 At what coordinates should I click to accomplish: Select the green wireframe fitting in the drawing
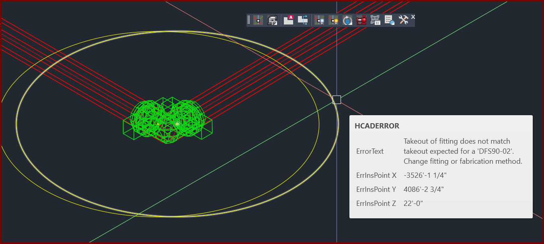pos(167,120)
